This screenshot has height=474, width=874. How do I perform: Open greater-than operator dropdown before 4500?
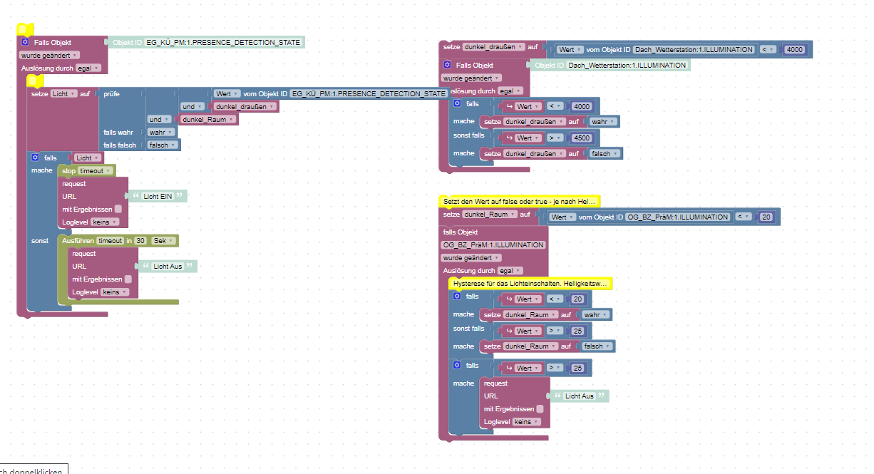557,138
